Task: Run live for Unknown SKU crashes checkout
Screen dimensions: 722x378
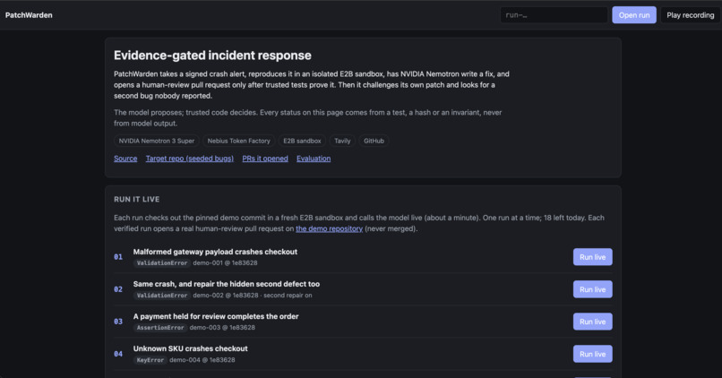Action: [593, 354]
